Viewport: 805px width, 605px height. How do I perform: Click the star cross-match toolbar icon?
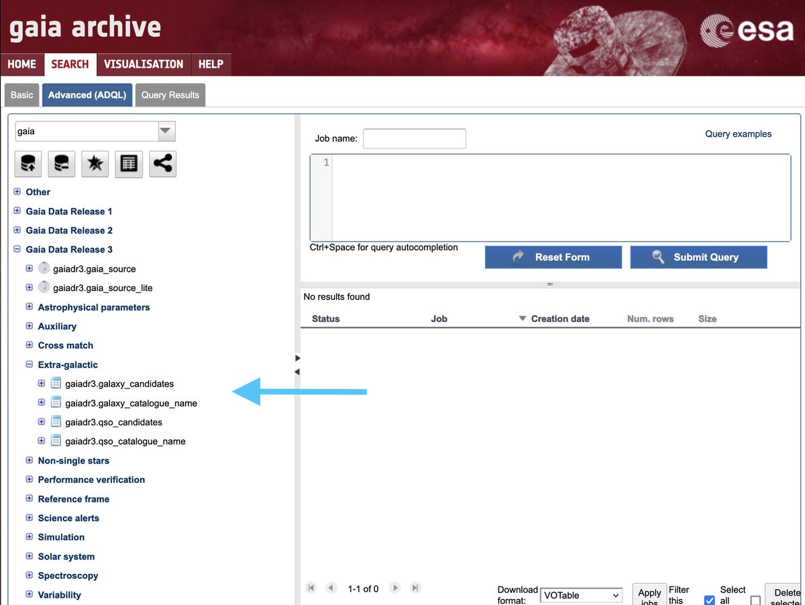pos(95,164)
